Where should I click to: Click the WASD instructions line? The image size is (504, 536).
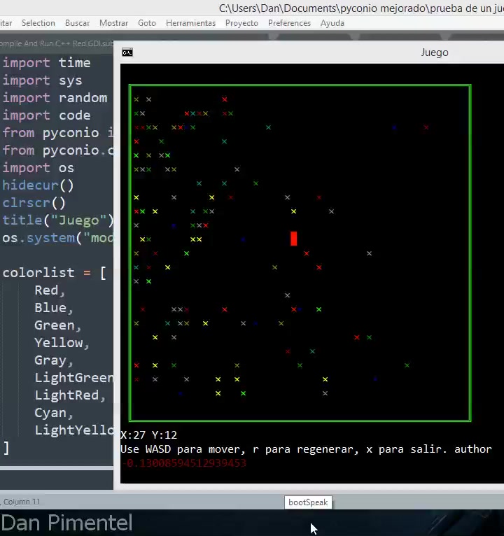point(306,449)
